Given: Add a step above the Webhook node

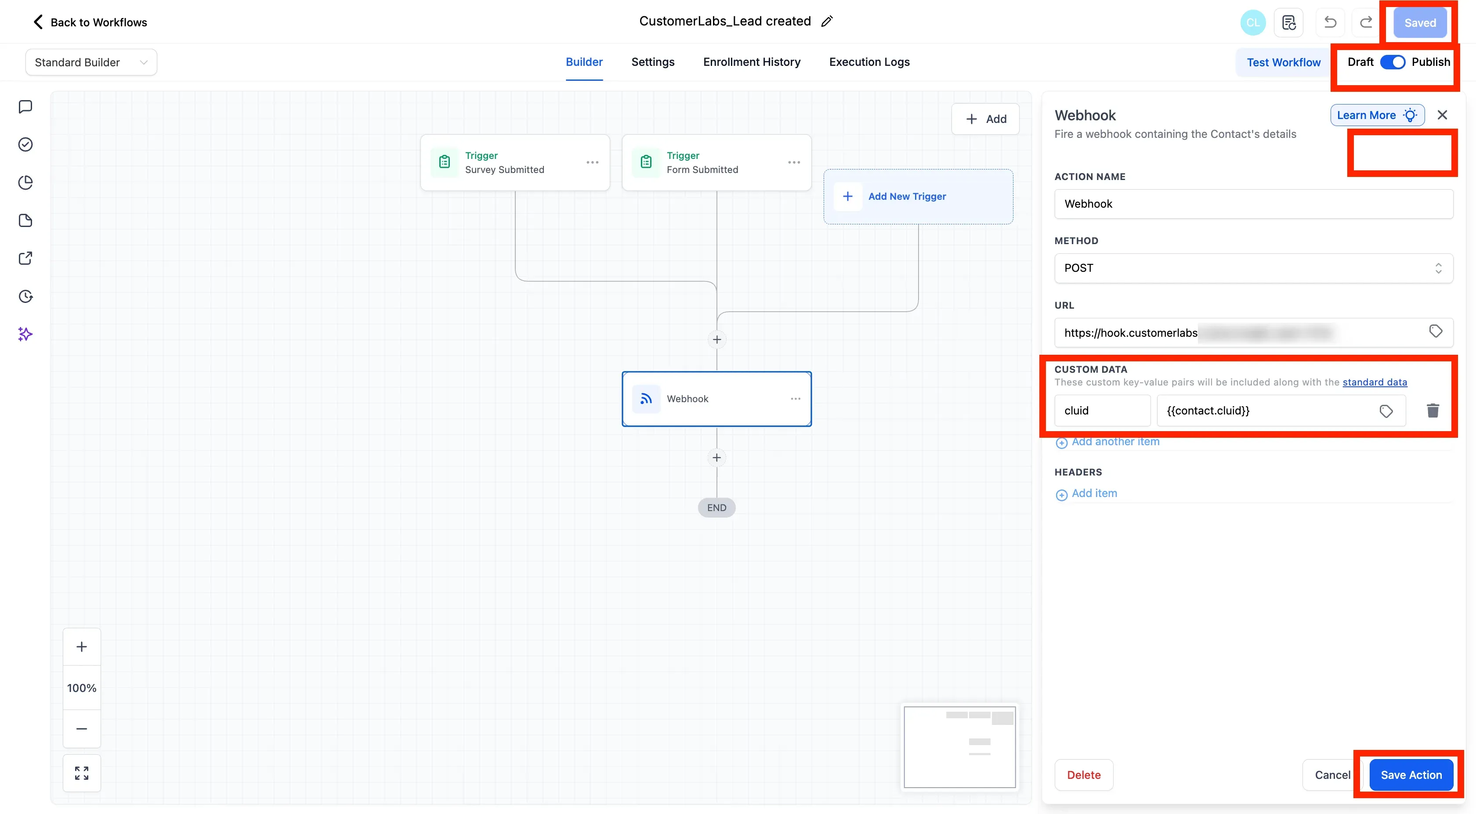Looking at the screenshot, I should point(717,340).
